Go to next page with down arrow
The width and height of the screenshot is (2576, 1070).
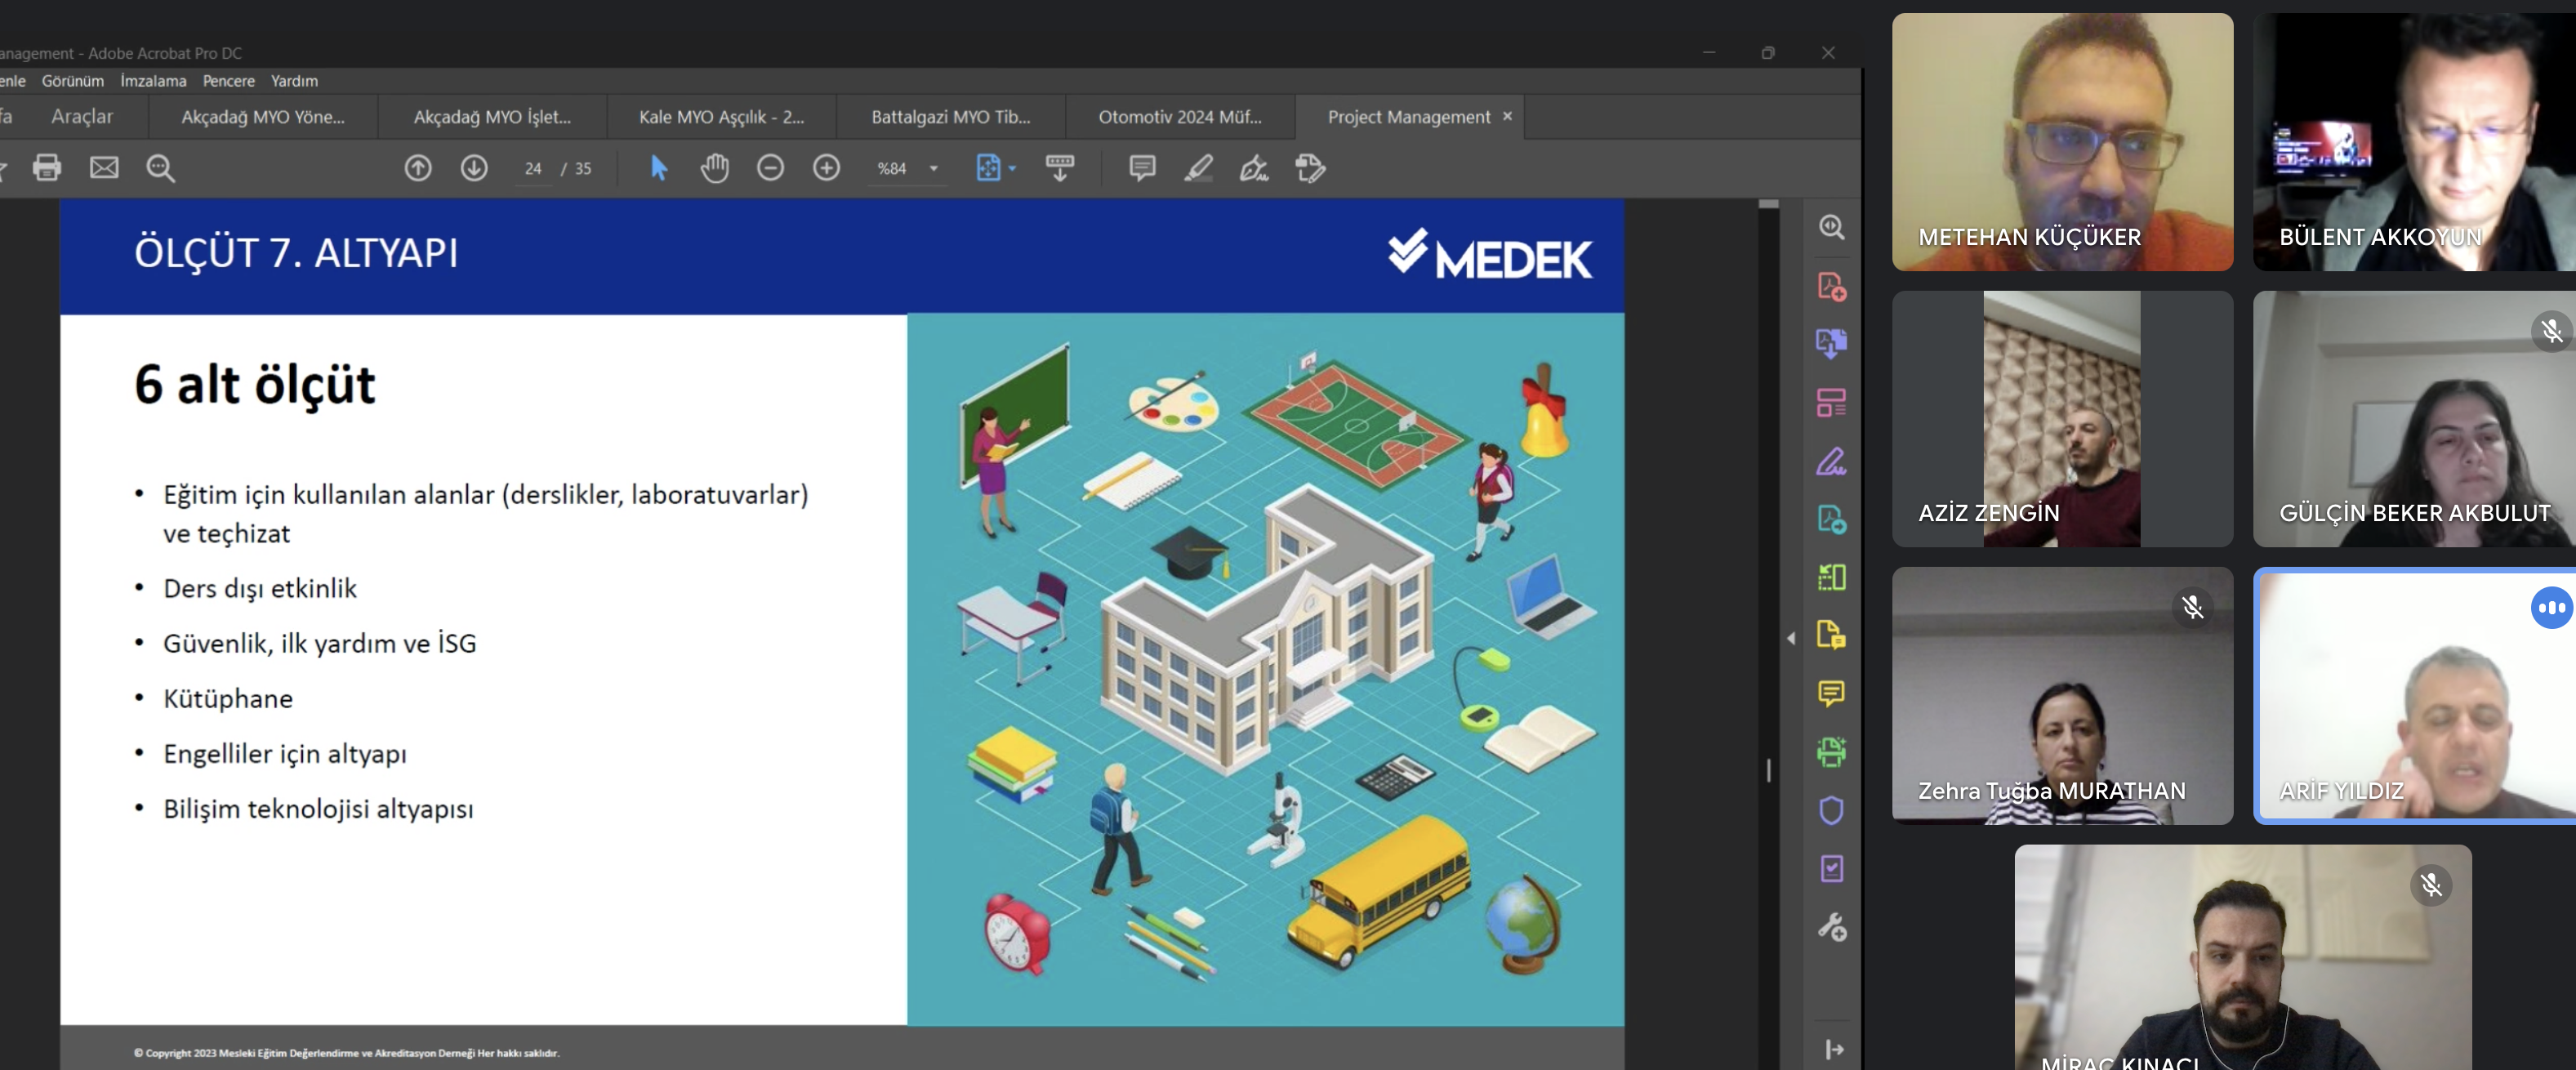(474, 168)
